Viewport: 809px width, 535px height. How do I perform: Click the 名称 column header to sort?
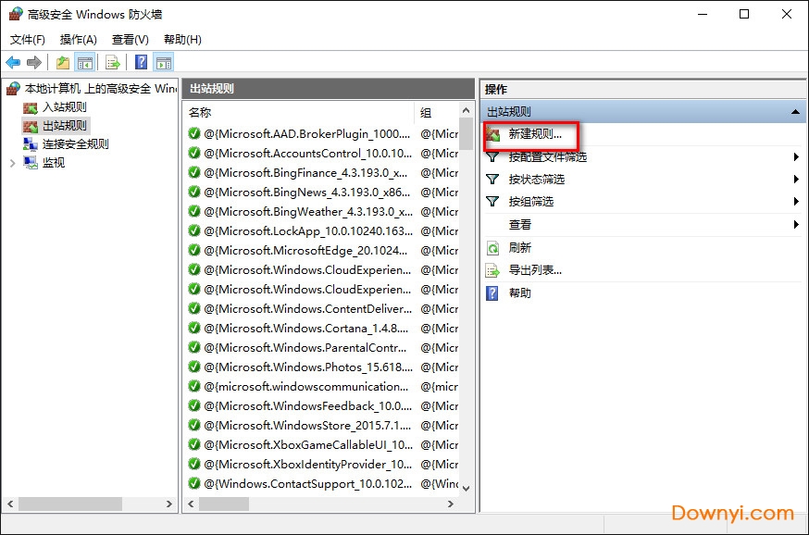click(296, 112)
